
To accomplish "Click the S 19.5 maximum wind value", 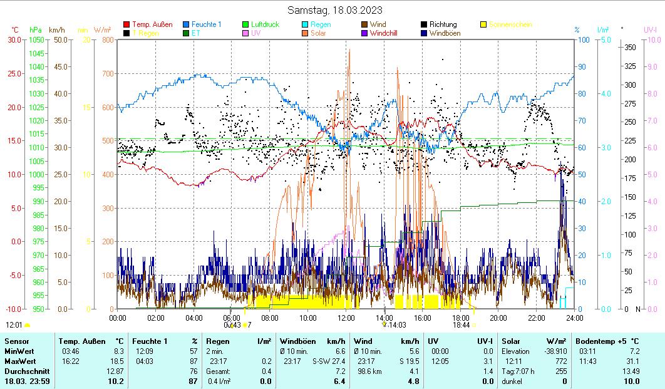I will (410, 361).
